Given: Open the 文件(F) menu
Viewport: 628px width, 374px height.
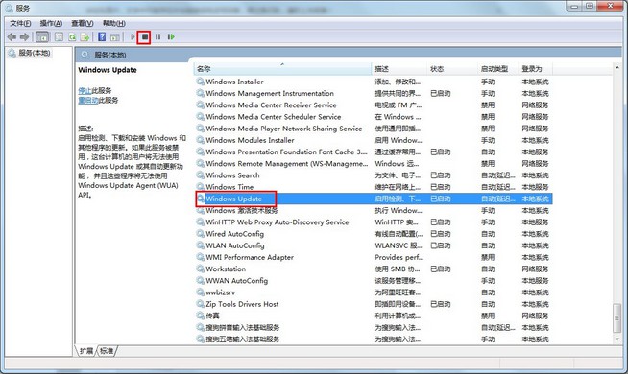Looking at the screenshot, I should [x=20, y=23].
